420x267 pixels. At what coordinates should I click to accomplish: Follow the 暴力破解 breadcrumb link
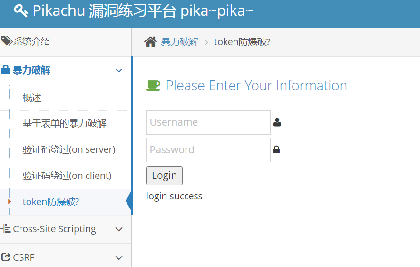(x=180, y=42)
